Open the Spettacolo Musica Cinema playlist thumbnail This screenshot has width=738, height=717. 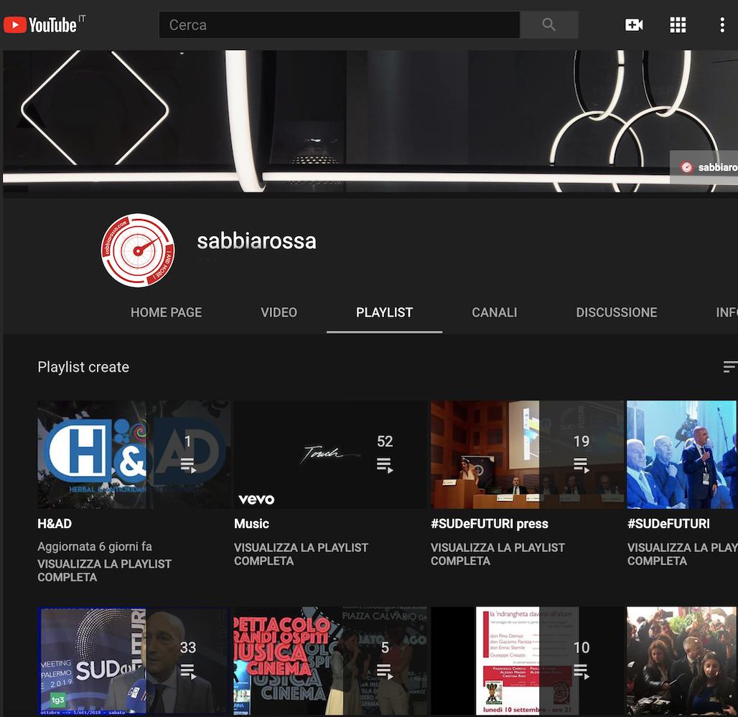pos(330,661)
